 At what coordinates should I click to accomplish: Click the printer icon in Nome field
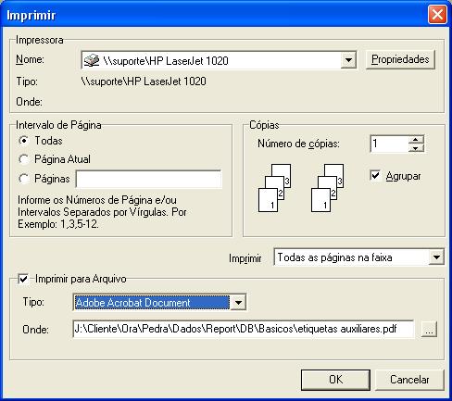coord(92,60)
